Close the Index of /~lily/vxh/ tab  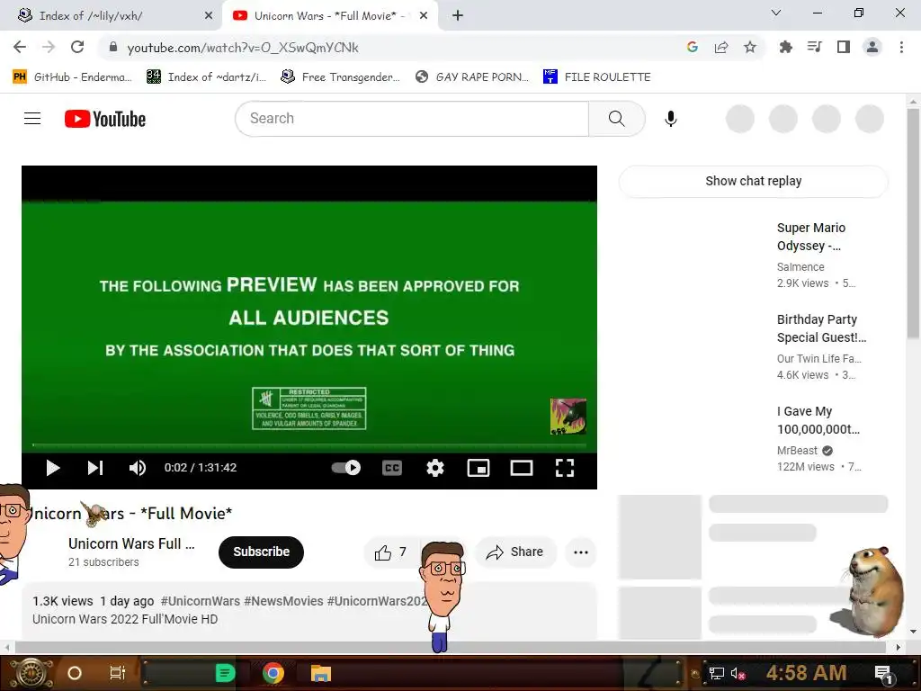209,16
